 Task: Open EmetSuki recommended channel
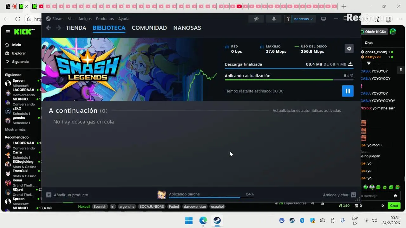click(x=23, y=173)
